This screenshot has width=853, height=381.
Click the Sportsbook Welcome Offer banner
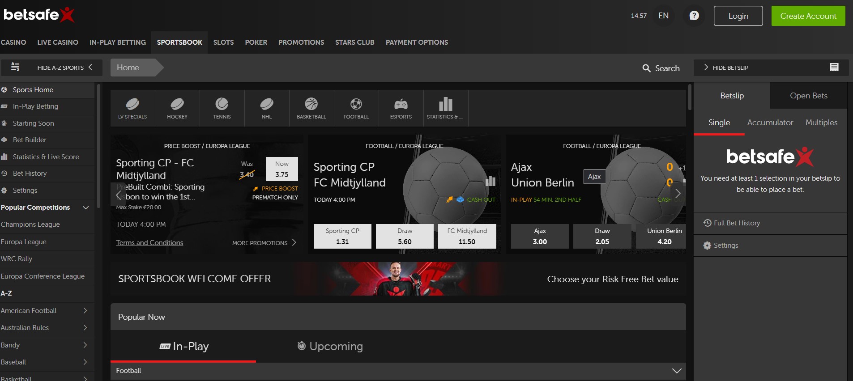click(398, 279)
